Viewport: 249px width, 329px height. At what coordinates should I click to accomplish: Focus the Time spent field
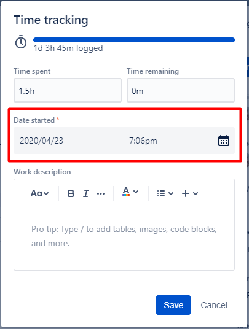(68, 90)
